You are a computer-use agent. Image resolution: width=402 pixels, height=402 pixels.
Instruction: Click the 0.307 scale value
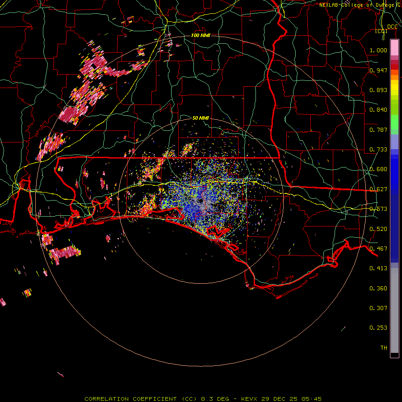point(378,308)
